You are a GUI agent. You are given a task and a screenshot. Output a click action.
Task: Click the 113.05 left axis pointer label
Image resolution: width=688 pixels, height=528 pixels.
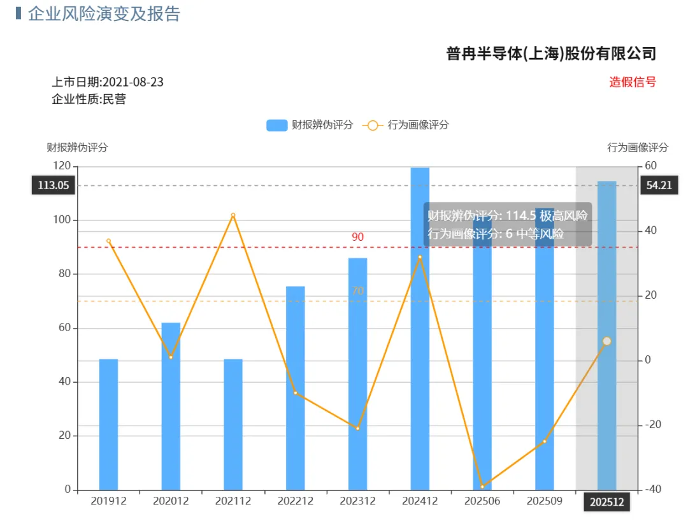pyautogui.click(x=54, y=185)
